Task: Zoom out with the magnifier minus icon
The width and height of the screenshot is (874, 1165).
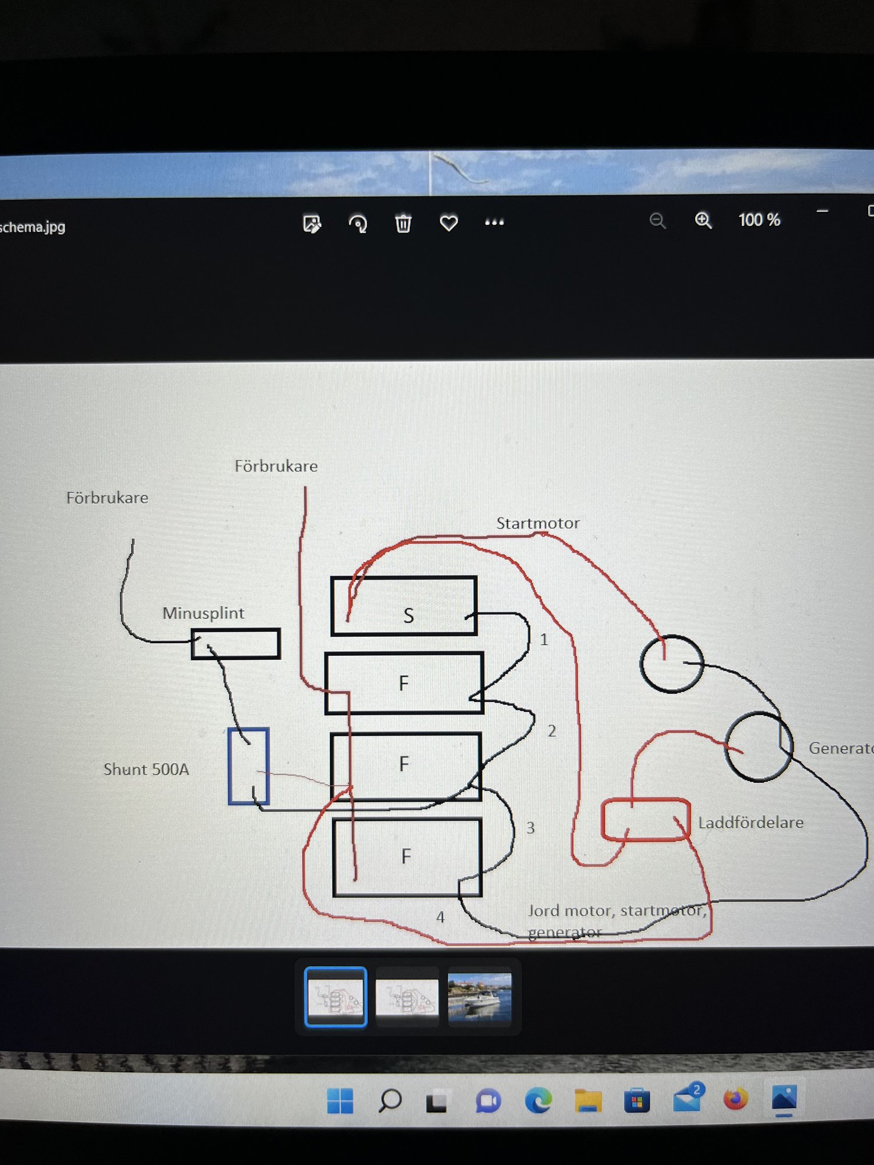Action: 657,221
